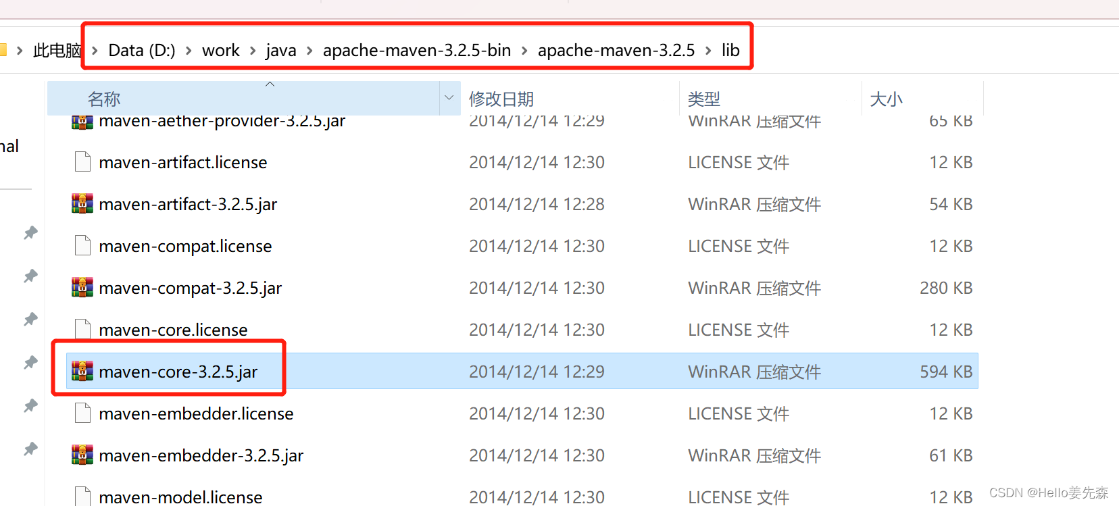Viewport: 1119px width, 506px height.
Task: Expand the chevron after Data (D:)
Action: (189, 51)
